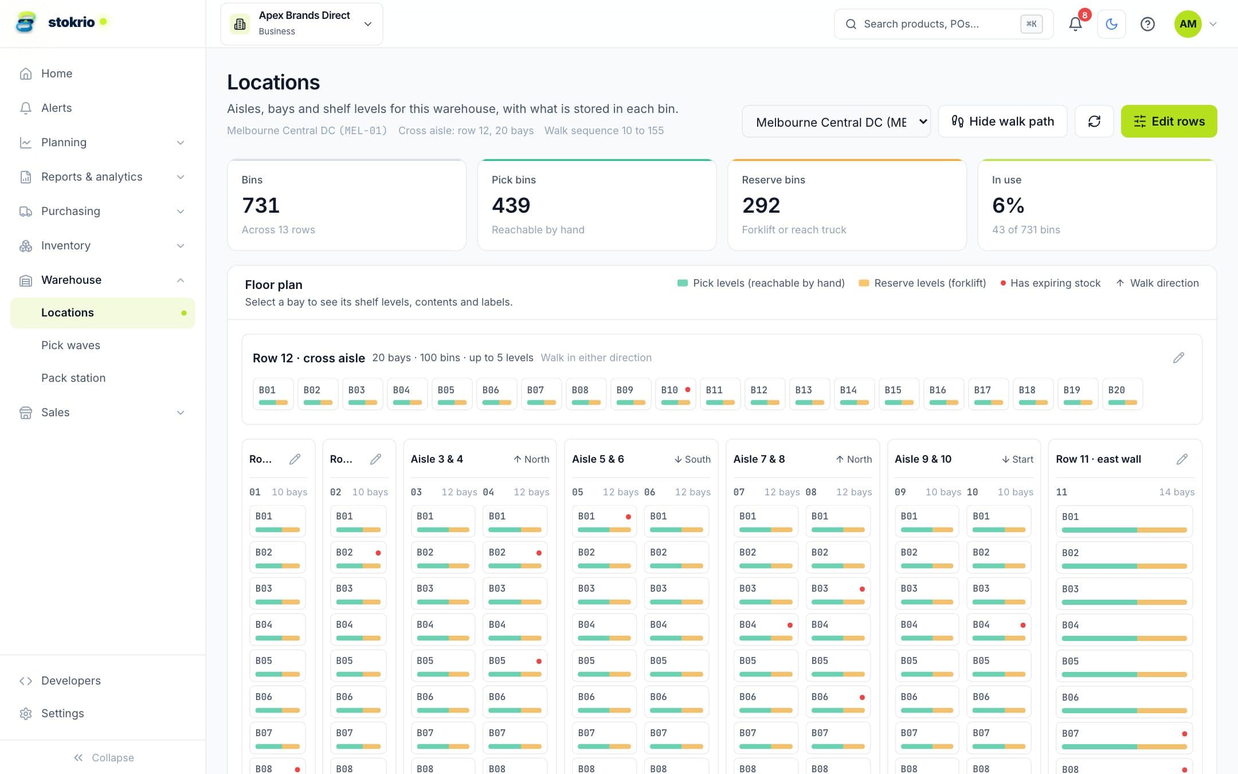1238x774 pixels.
Task: Select bay B10 in Row 12
Action: pyautogui.click(x=675, y=394)
